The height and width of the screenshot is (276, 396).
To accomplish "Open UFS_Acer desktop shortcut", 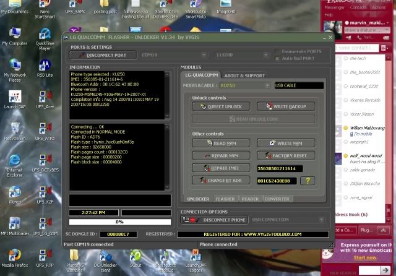I will (45, 100).
